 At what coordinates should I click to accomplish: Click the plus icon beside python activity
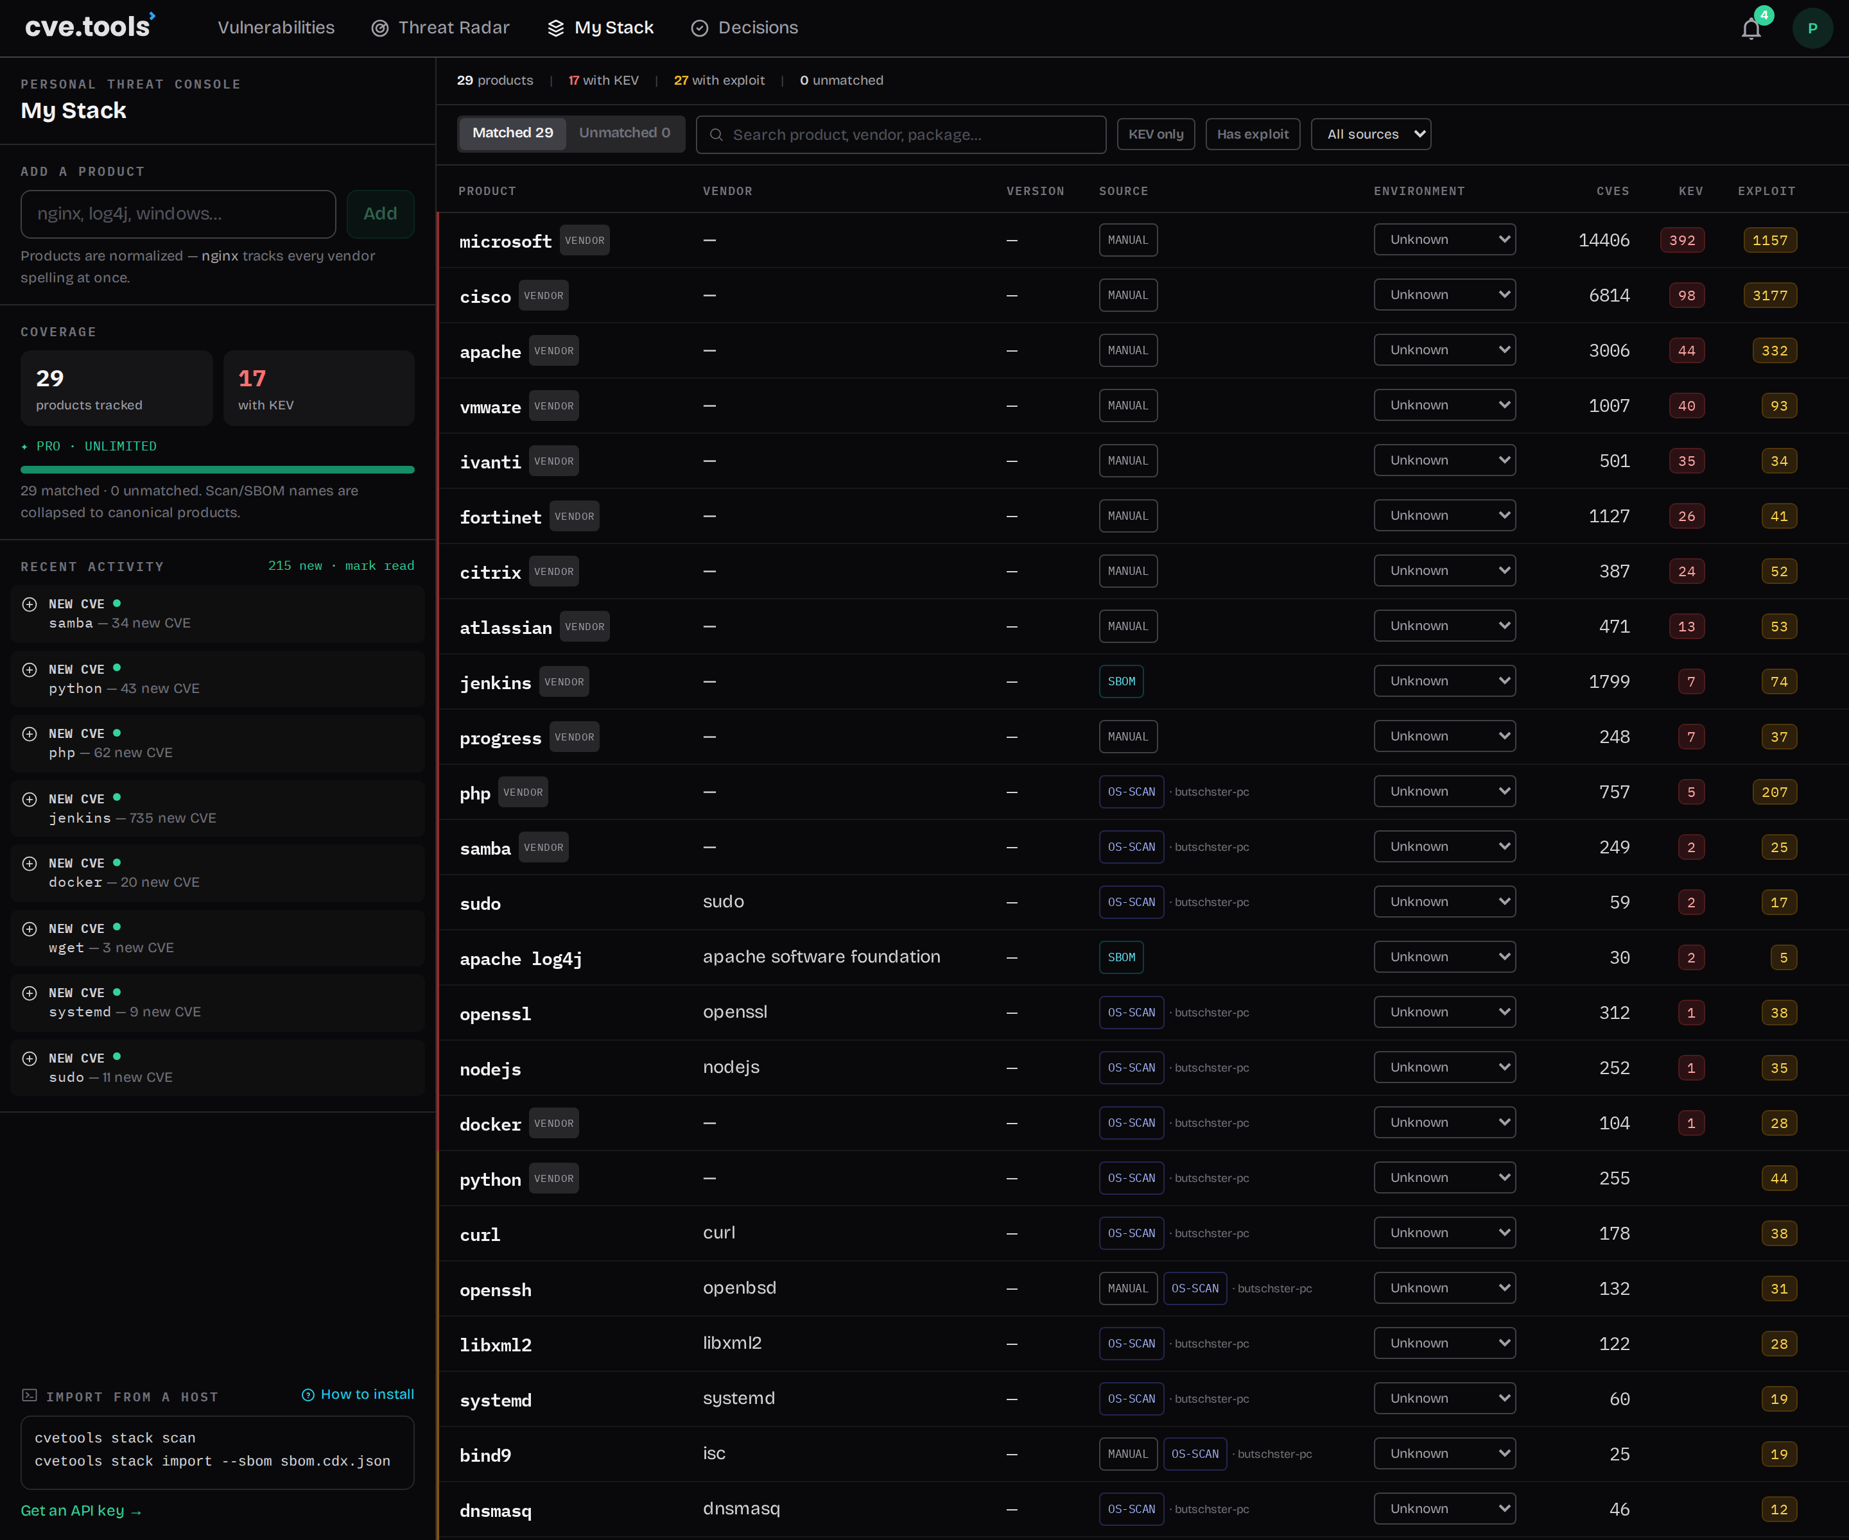tap(29, 670)
